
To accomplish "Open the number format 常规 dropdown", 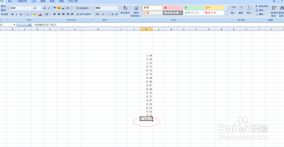I will pos(117,8).
